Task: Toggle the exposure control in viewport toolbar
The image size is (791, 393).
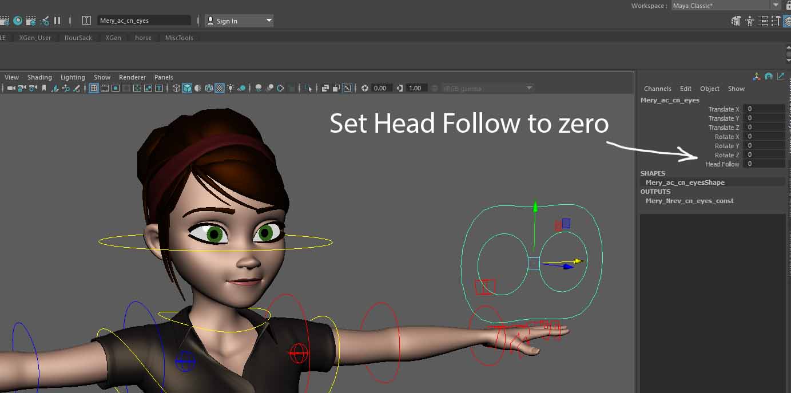Action: (364, 88)
